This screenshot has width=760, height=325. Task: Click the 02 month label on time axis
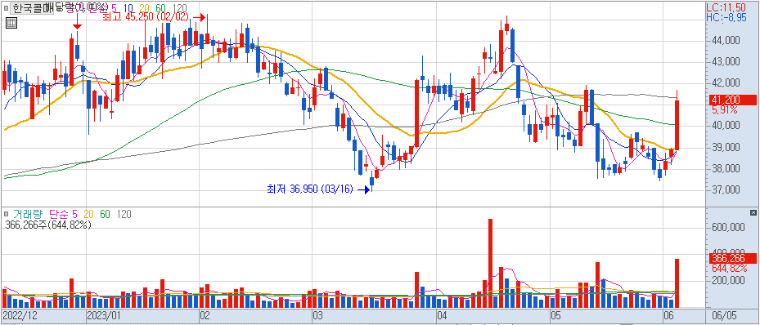(x=205, y=315)
